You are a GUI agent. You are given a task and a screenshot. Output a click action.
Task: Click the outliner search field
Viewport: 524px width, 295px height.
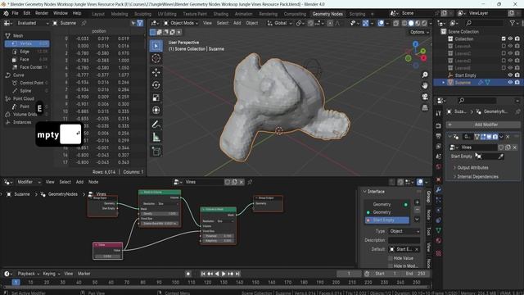485,23
